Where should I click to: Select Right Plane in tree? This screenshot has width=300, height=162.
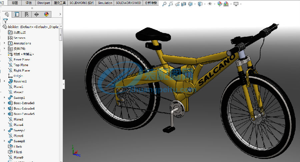[19, 70]
